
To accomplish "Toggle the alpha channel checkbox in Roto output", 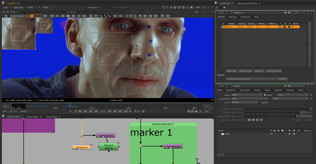I will 265,95.
